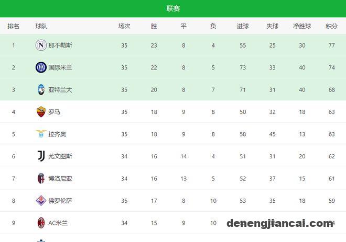The width and height of the screenshot is (346, 242).
Task: Open team link 佛罗伦萨
Action: pyautogui.click(x=60, y=201)
